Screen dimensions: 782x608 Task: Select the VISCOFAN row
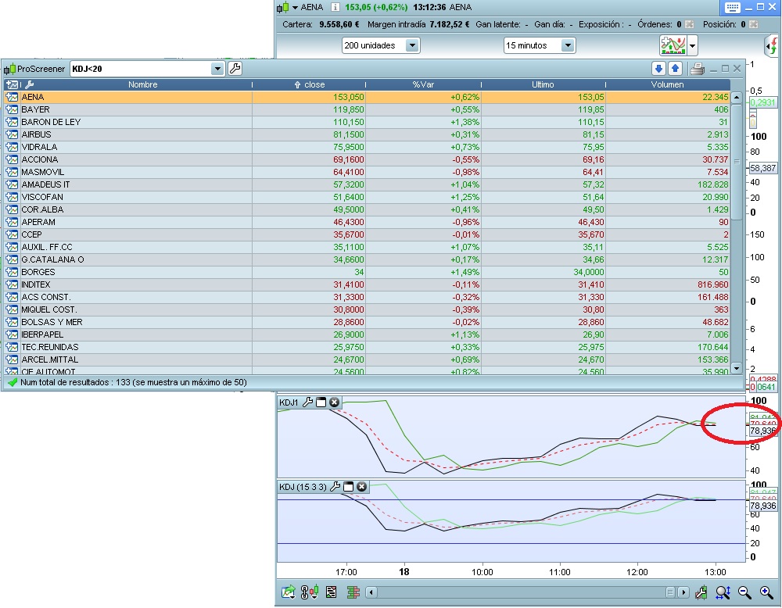(x=367, y=197)
